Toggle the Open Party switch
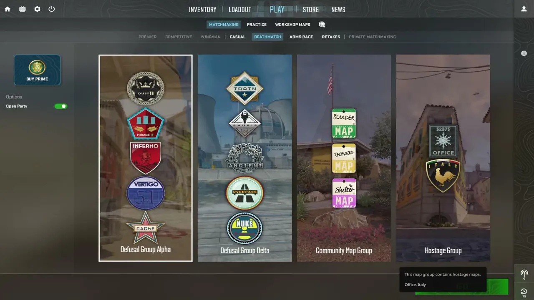Viewport: 534px width, 300px height. (x=61, y=106)
